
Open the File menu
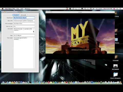[18, 9]
